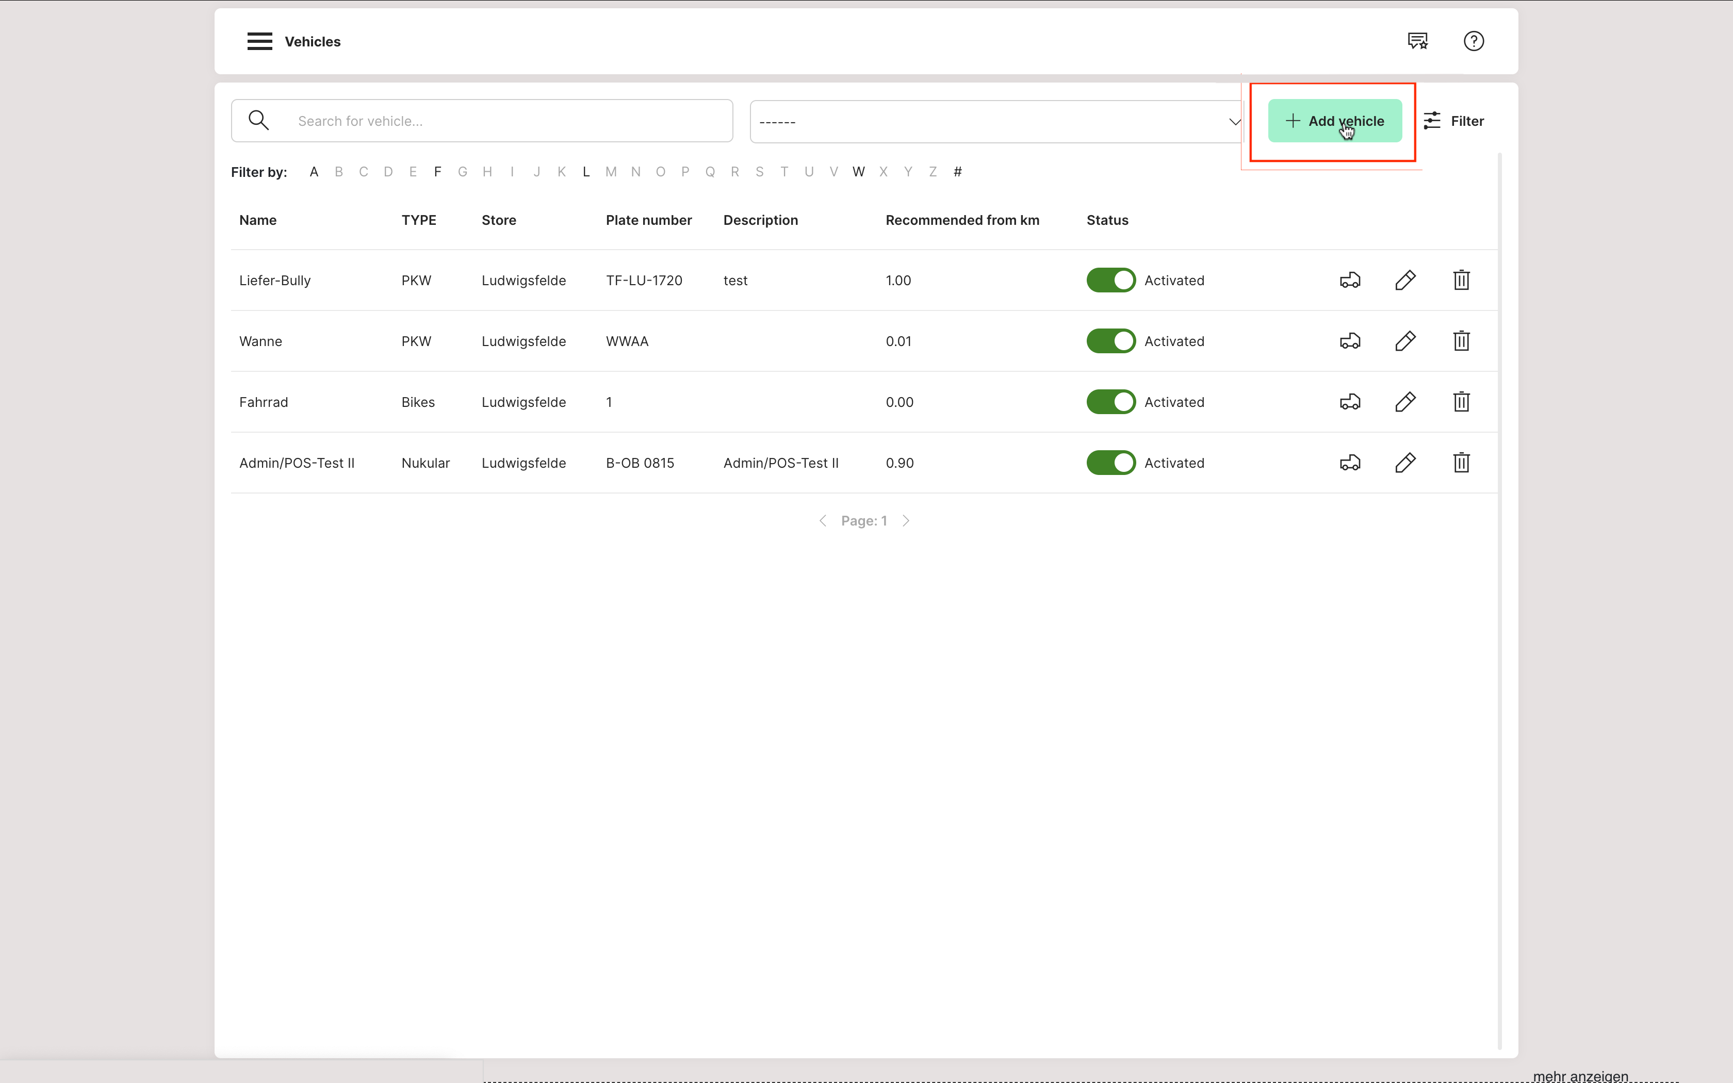Image resolution: width=1733 pixels, height=1083 pixels.
Task: Edit the Wanne vehicle with pencil icon
Action: tap(1405, 341)
